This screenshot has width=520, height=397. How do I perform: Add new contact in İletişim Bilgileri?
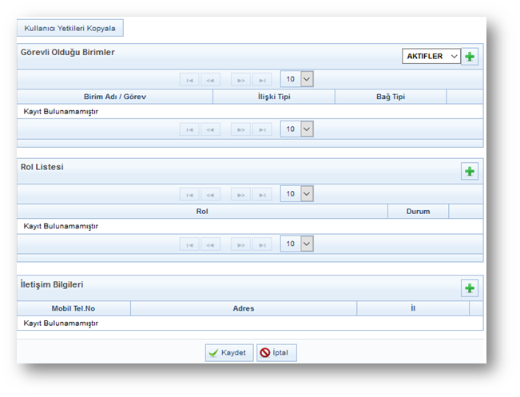[x=470, y=288]
